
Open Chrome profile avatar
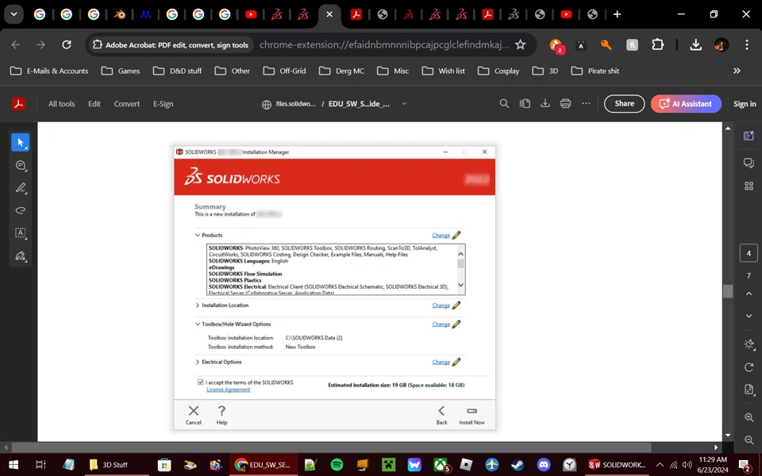[722, 44]
